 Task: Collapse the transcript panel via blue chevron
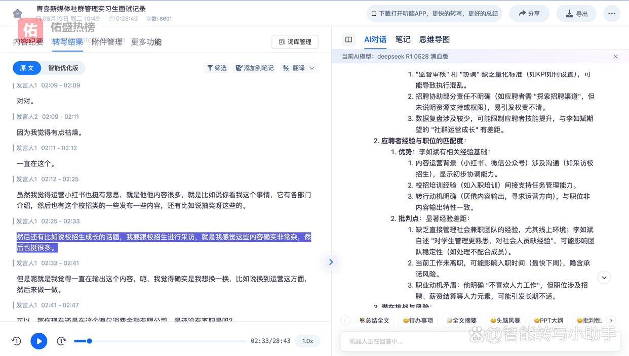click(x=331, y=262)
